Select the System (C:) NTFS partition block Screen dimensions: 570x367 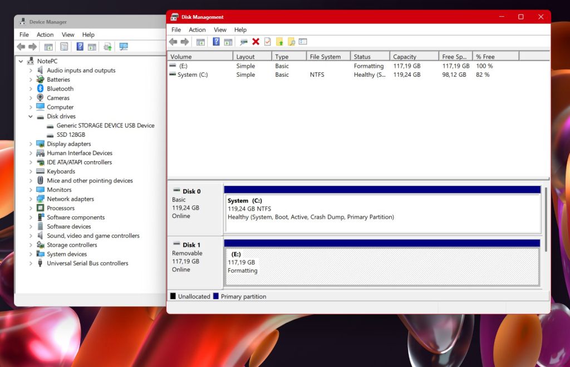tap(383, 213)
